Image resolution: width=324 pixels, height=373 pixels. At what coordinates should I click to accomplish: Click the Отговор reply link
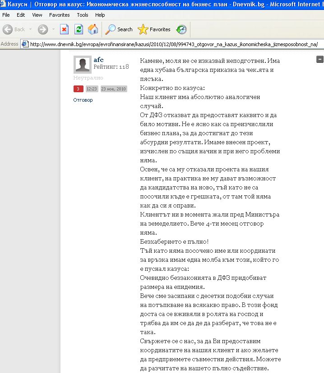point(83,100)
